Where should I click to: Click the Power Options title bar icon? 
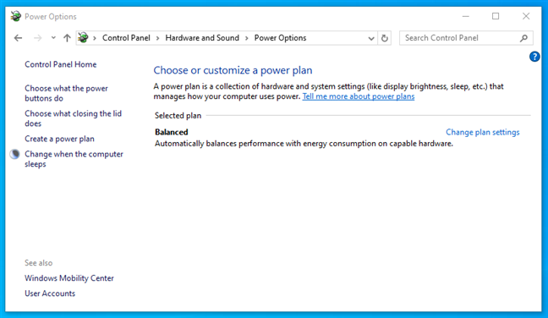15,16
